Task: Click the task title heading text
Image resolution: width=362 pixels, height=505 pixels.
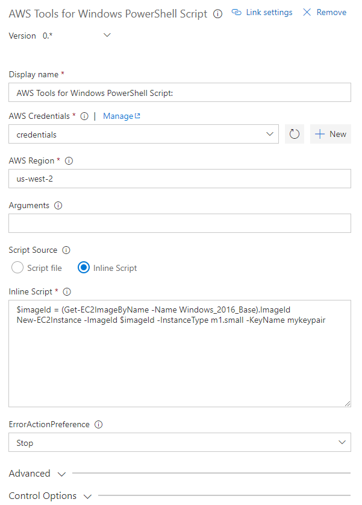Action: coord(108,14)
